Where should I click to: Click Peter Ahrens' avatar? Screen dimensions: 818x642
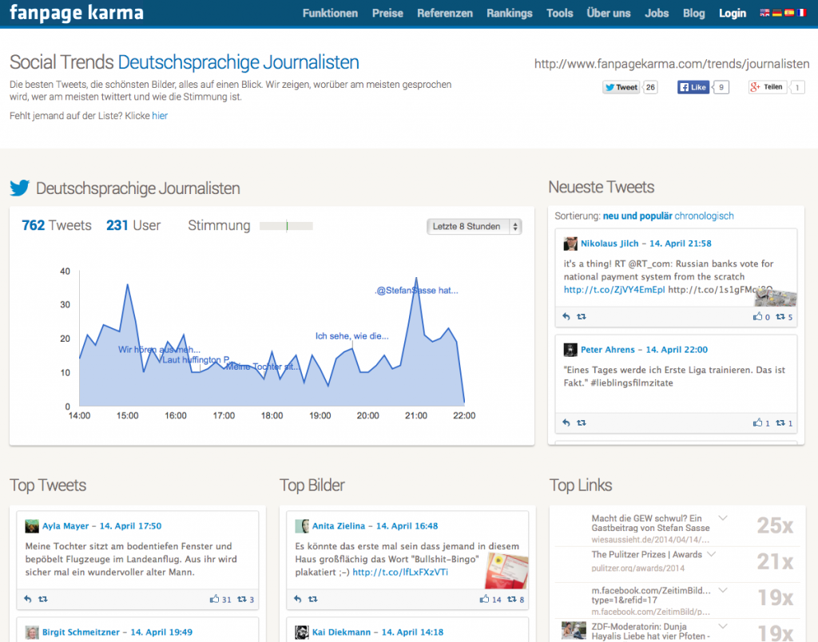(570, 350)
